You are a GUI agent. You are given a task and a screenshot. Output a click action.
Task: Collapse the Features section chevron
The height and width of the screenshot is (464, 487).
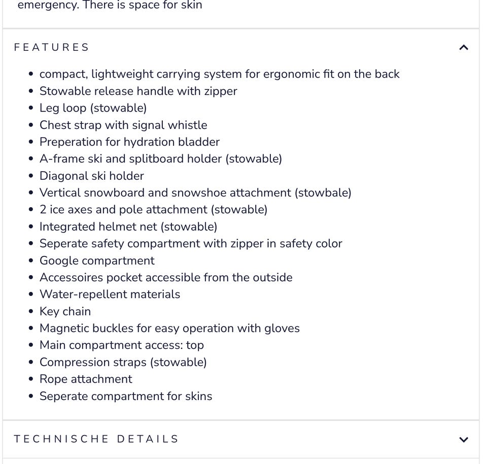463,48
